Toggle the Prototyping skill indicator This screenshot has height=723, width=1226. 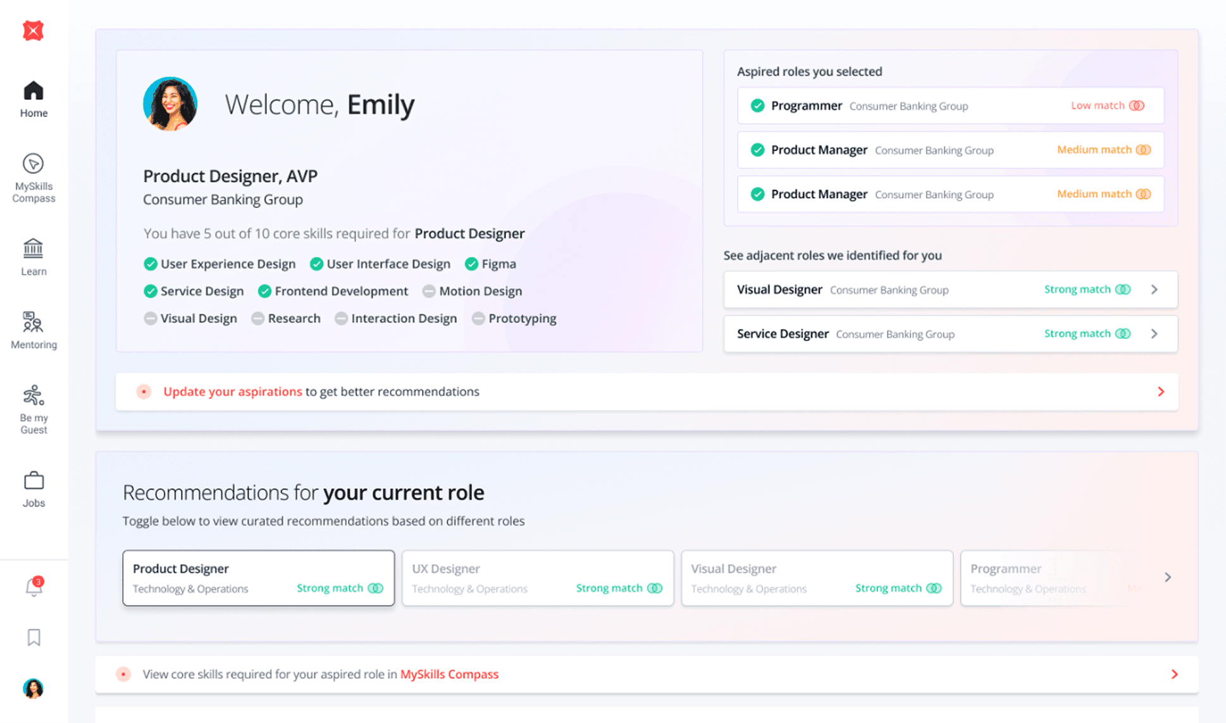(478, 318)
